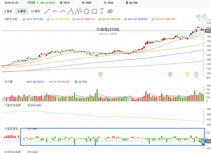The width and height of the screenshot is (211, 153).
Task: Toggle hide drawings eye icon
Action: pos(110,11)
